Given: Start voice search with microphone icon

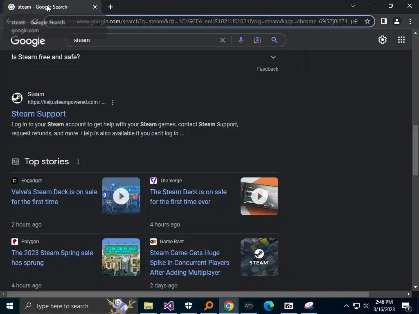Looking at the screenshot, I should 241,40.
